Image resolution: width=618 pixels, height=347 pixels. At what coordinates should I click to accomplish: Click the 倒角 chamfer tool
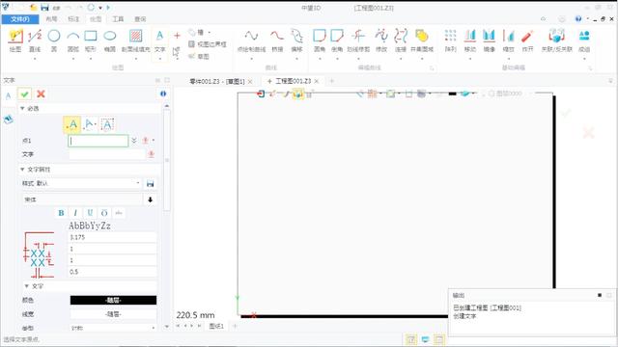(337, 40)
